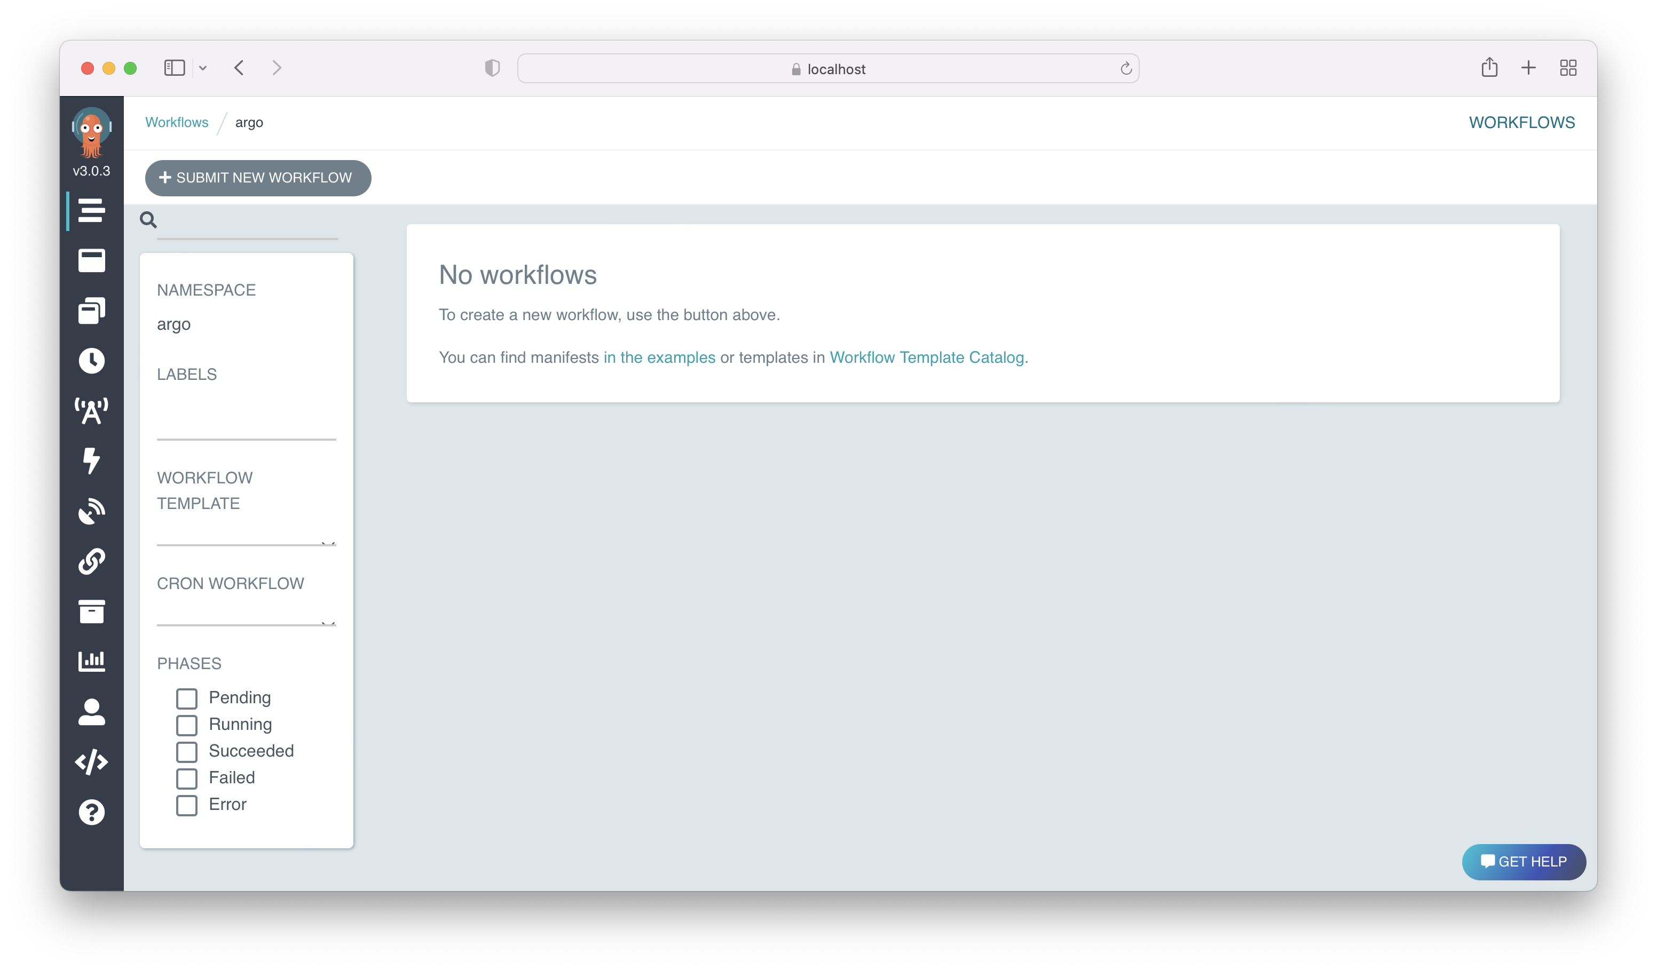Open Archived Workflows box icon

[x=91, y=611]
